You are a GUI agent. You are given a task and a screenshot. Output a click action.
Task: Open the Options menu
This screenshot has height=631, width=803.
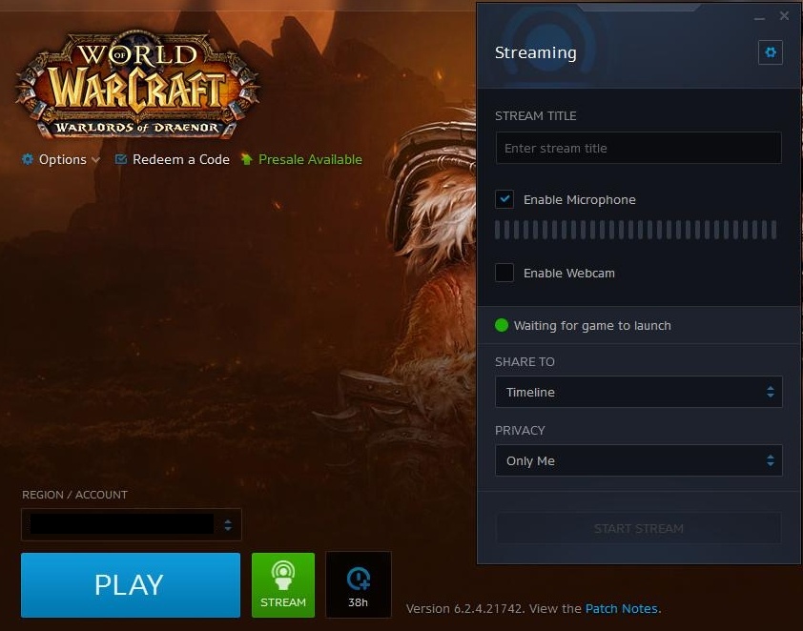[63, 159]
